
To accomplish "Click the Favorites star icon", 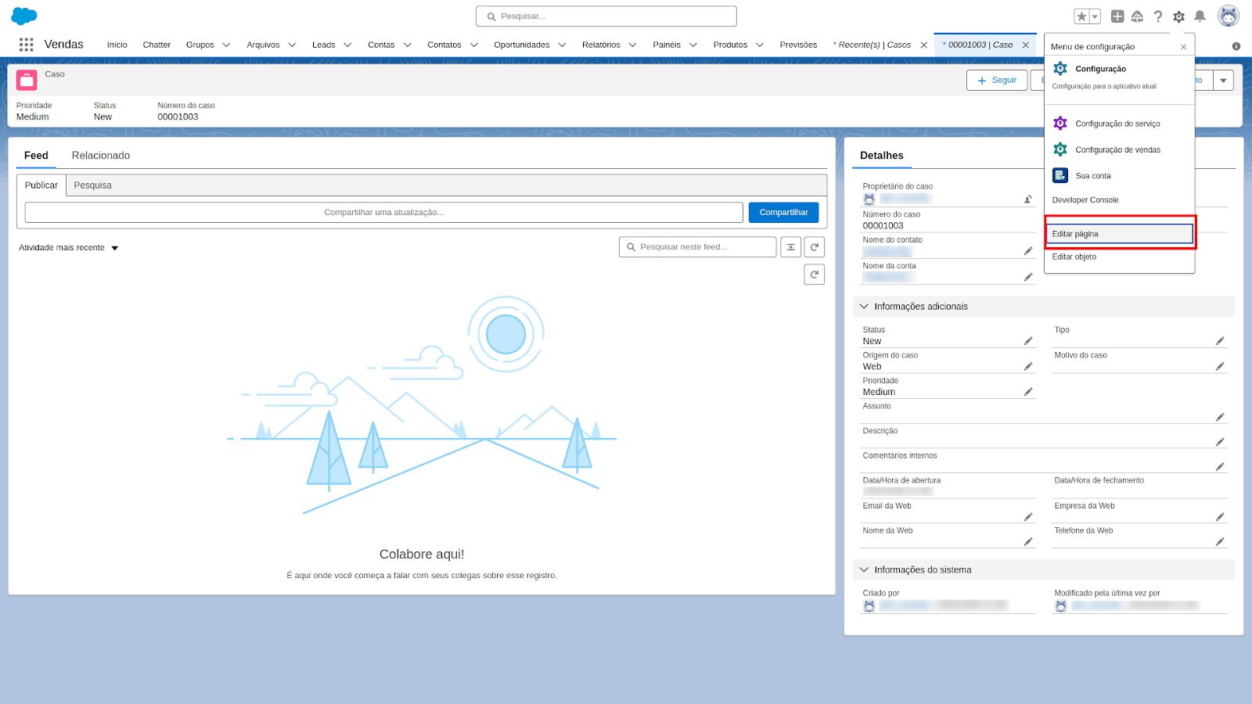I will 1081,16.
